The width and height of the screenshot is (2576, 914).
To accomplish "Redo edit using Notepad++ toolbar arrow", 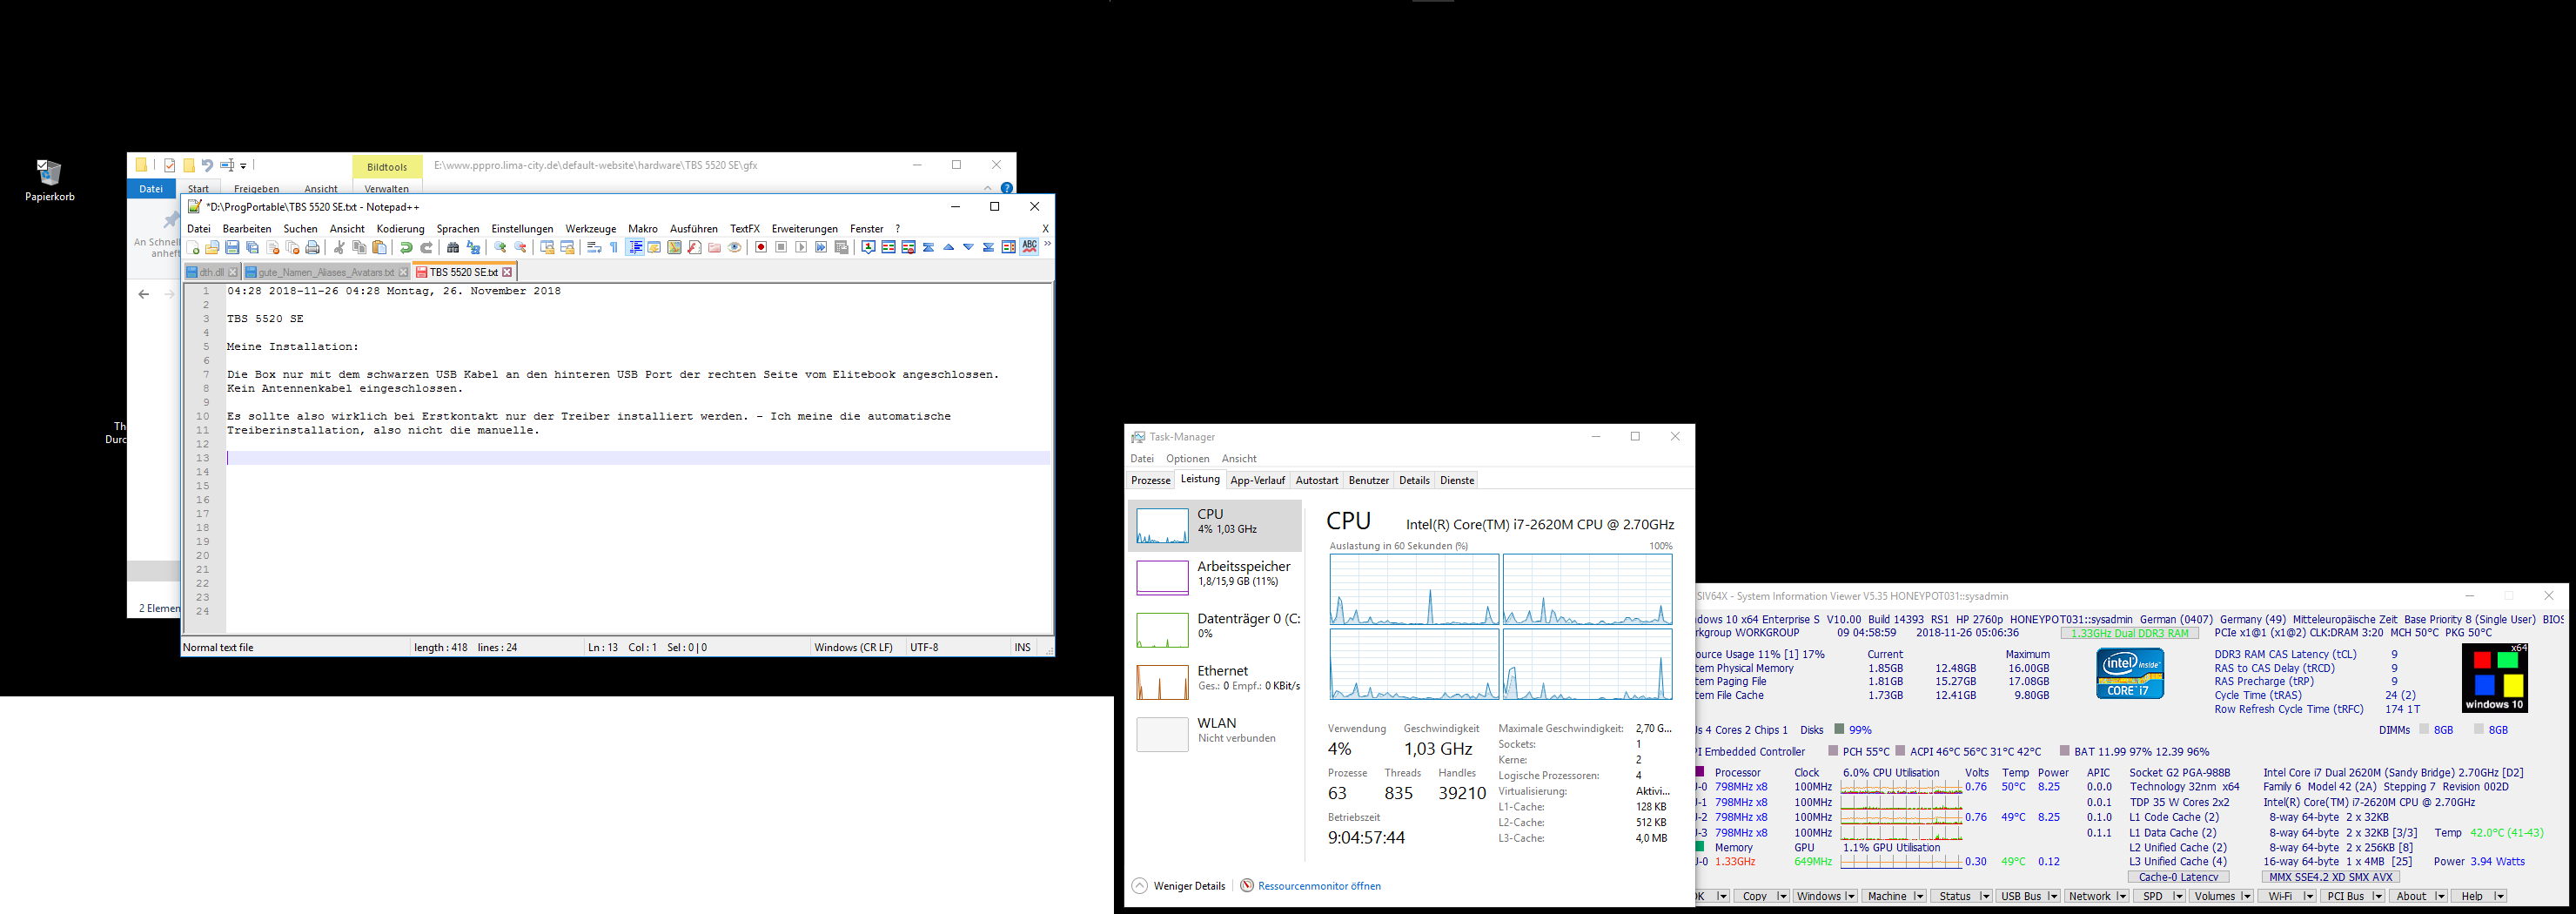I will [x=427, y=247].
